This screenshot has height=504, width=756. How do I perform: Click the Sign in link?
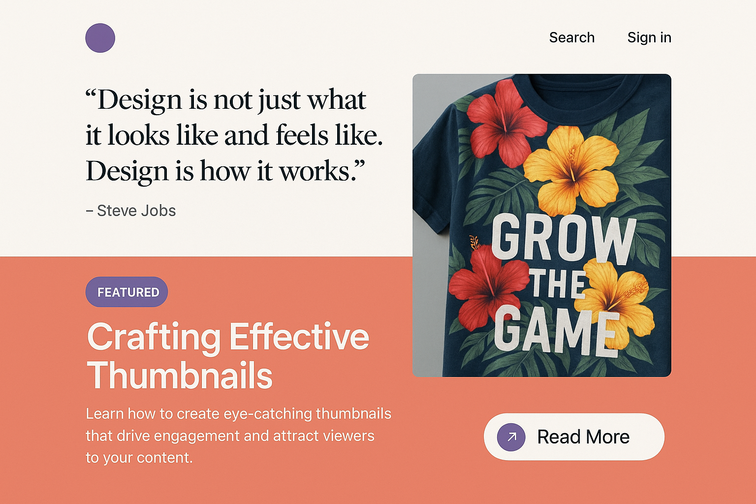649,38
